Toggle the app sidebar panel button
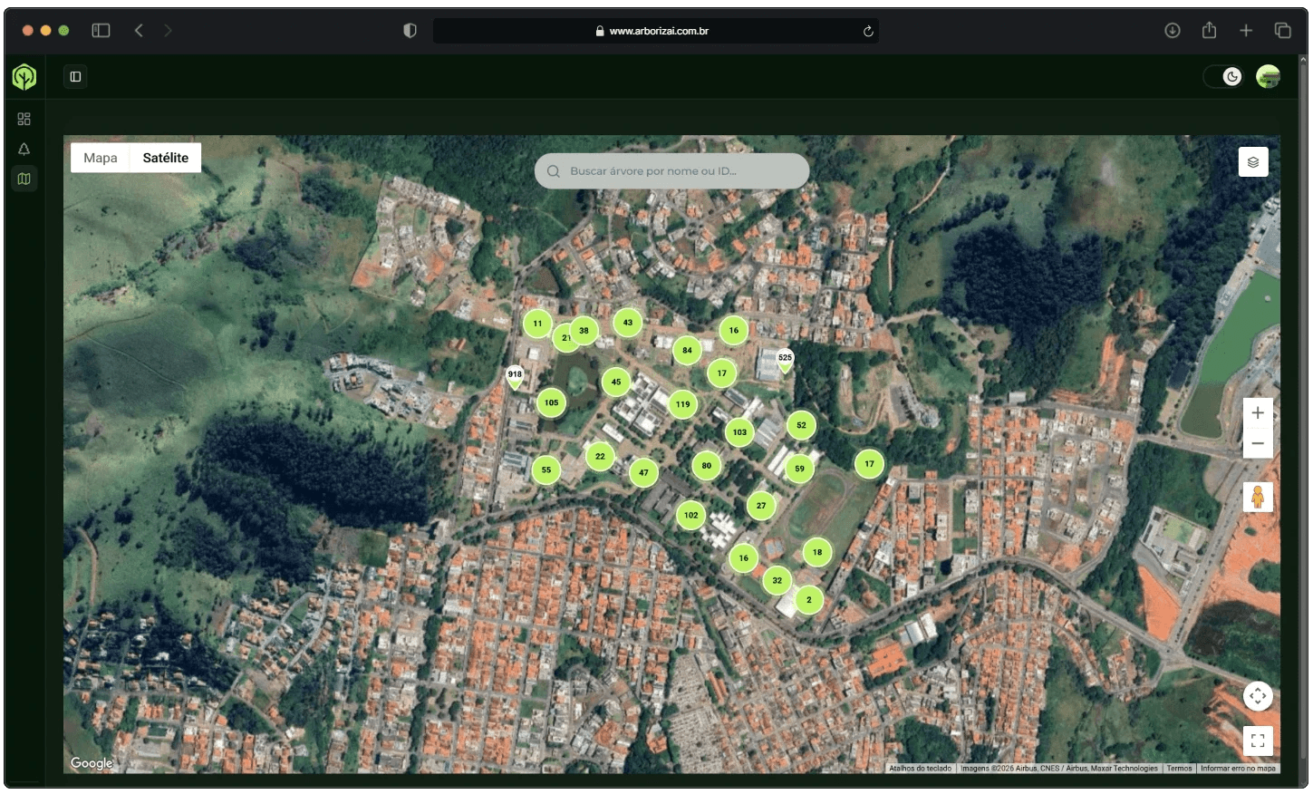The width and height of the screenshot is (1313, 794). pyautogui.click(x=75, y=77)
